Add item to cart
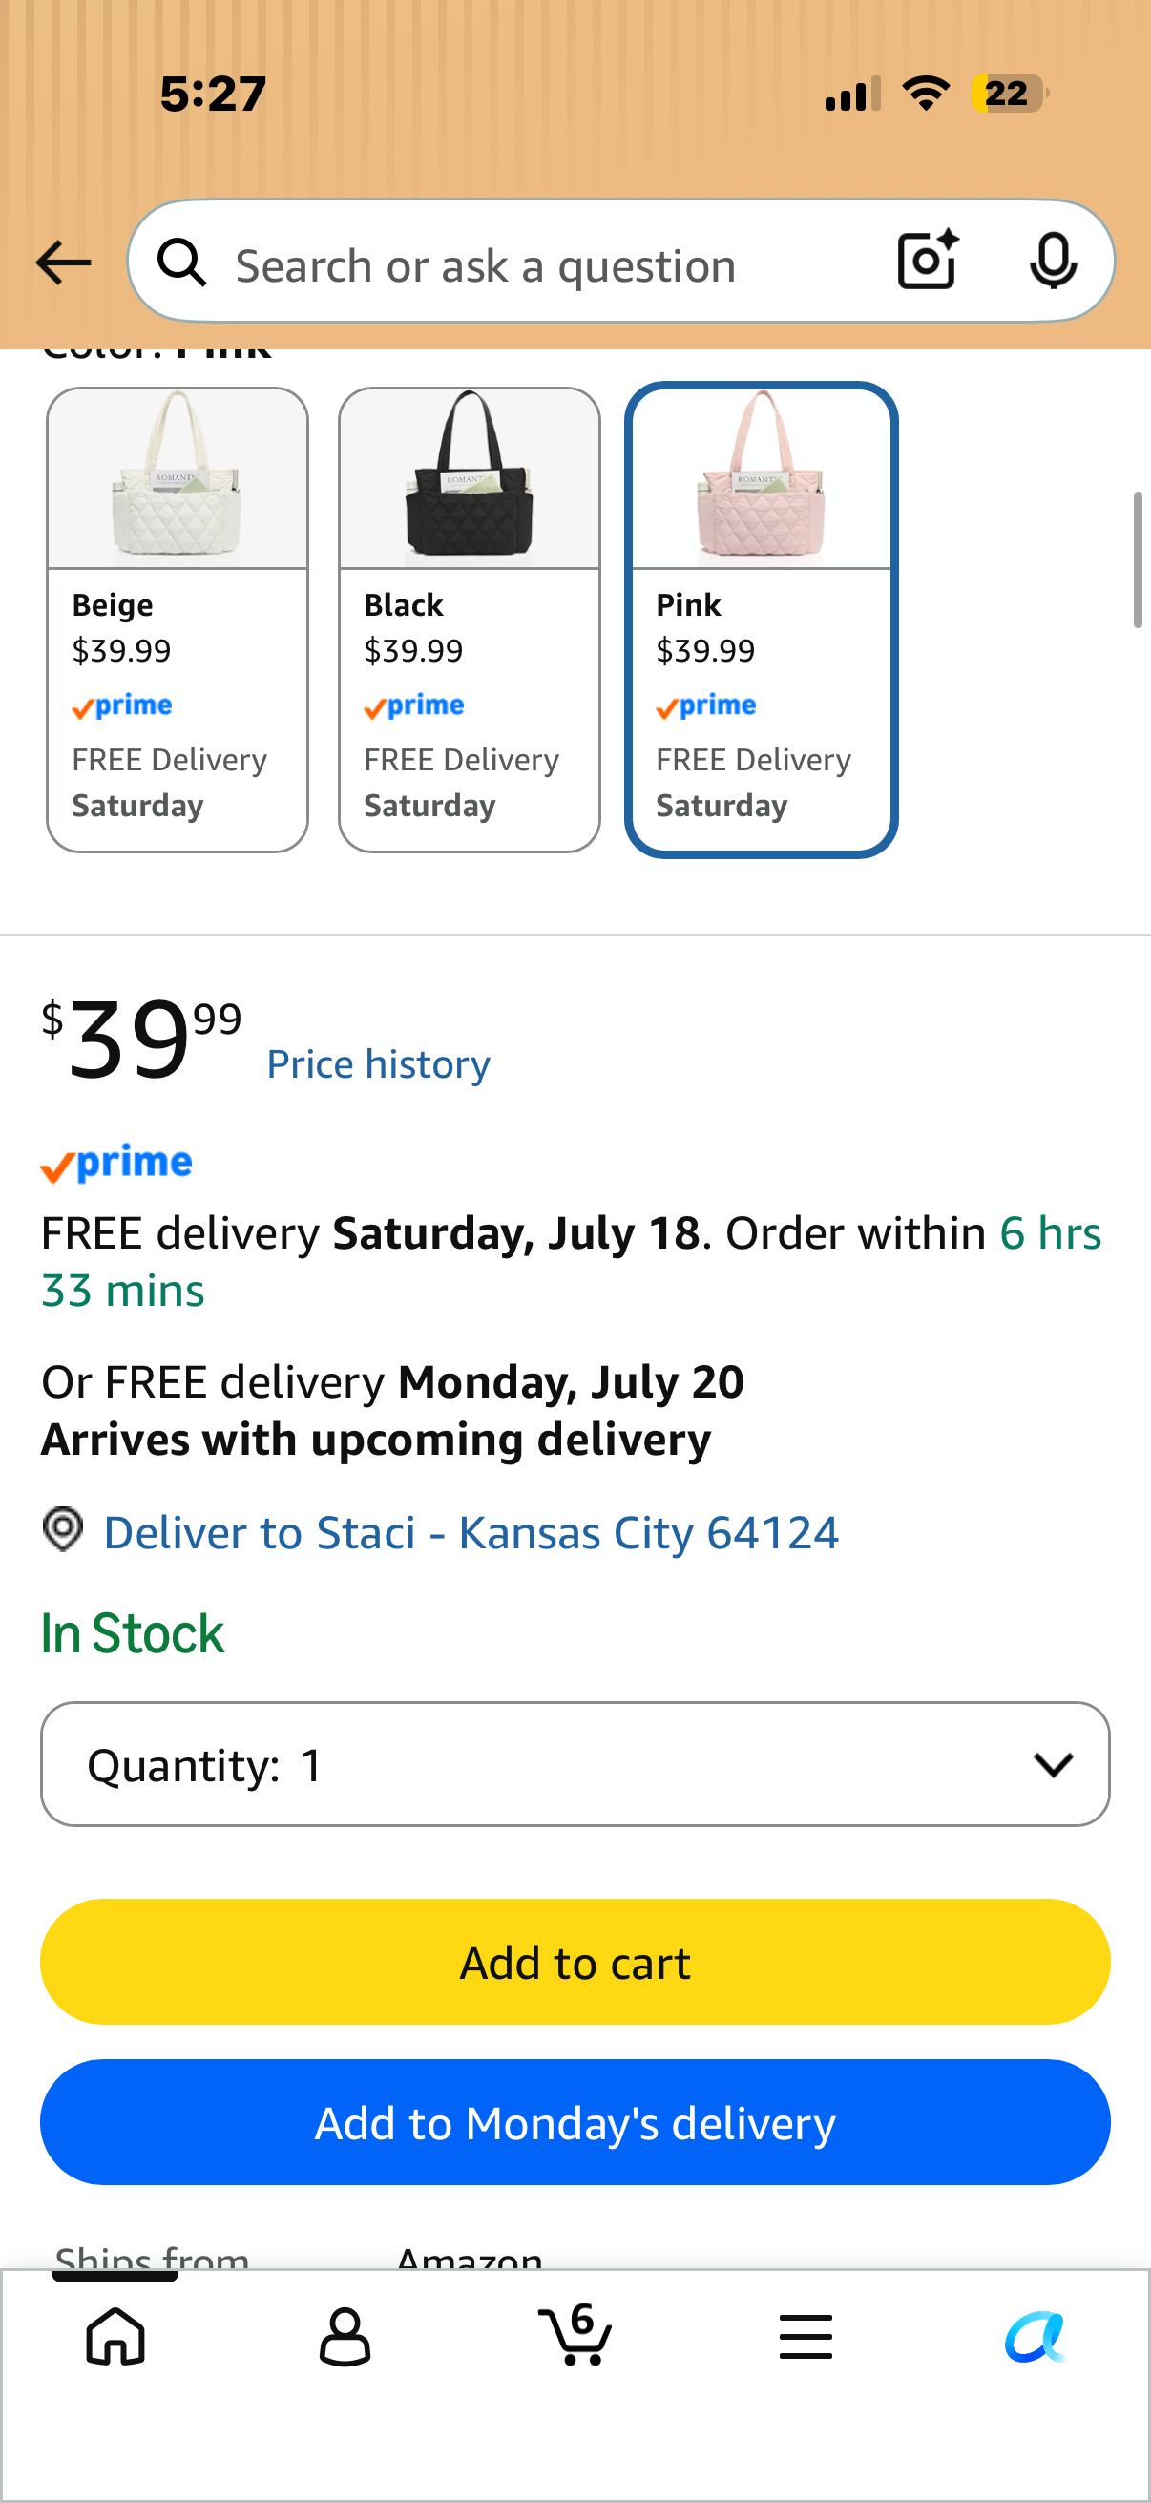 575,1962
